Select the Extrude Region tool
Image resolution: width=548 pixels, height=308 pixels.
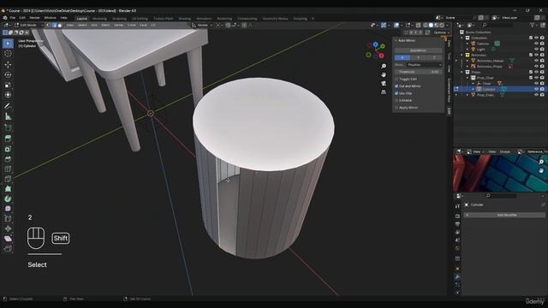coord(8,139)
